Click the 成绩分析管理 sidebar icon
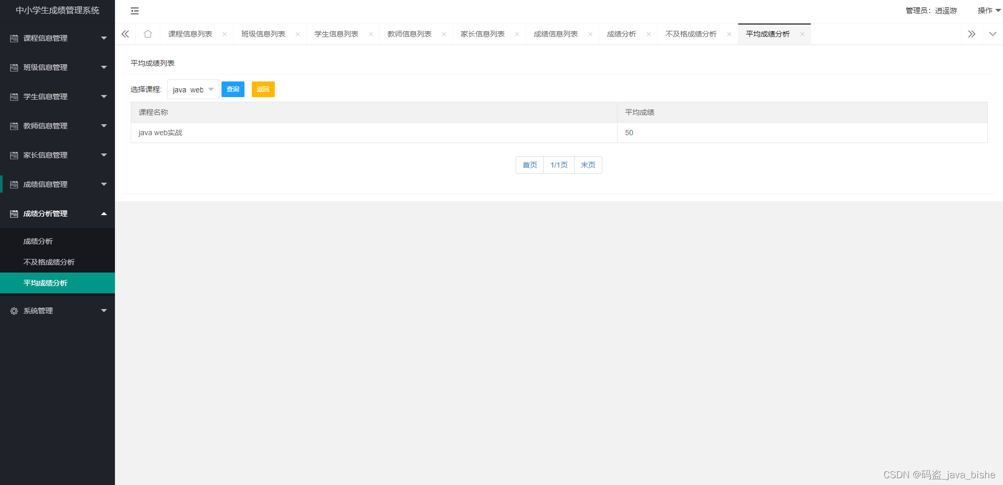The height and width of the screenshot is (485, 1003). 14,214
